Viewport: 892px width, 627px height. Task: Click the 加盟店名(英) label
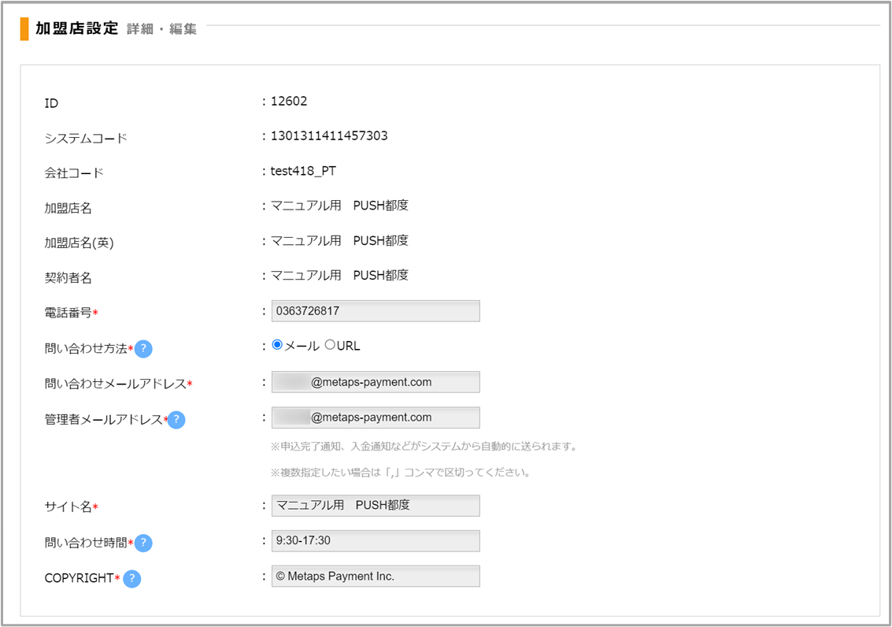click(79, 243)
